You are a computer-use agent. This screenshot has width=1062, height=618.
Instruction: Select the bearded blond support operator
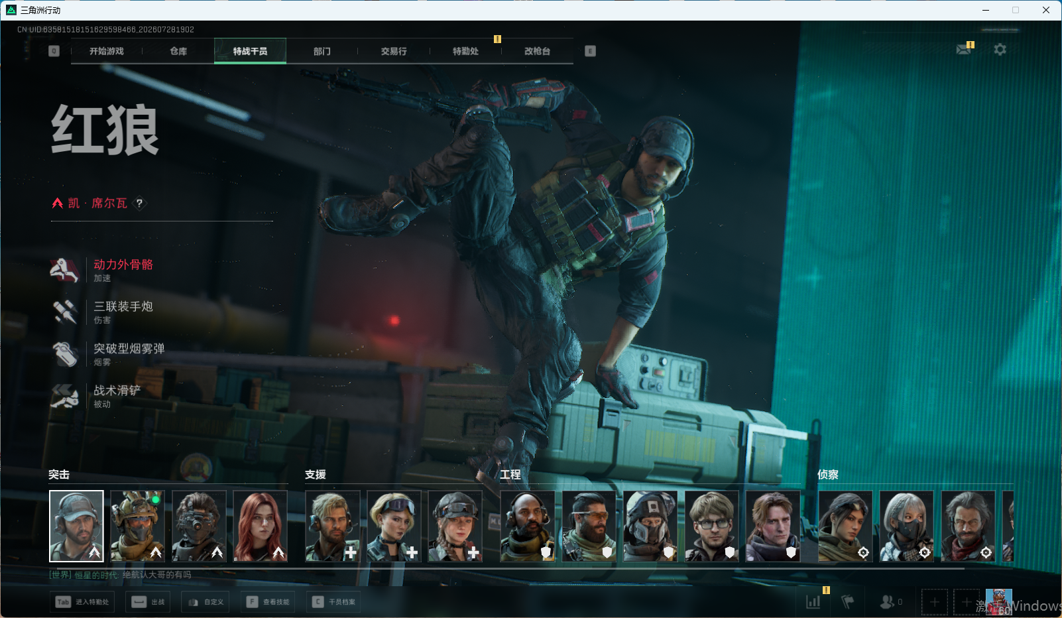click(333, 526)
